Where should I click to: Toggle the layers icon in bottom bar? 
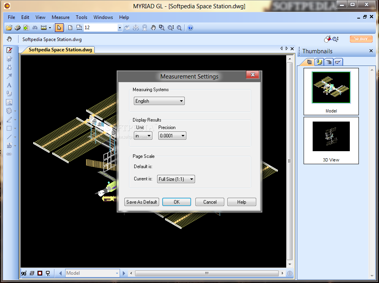click(32, 274)
